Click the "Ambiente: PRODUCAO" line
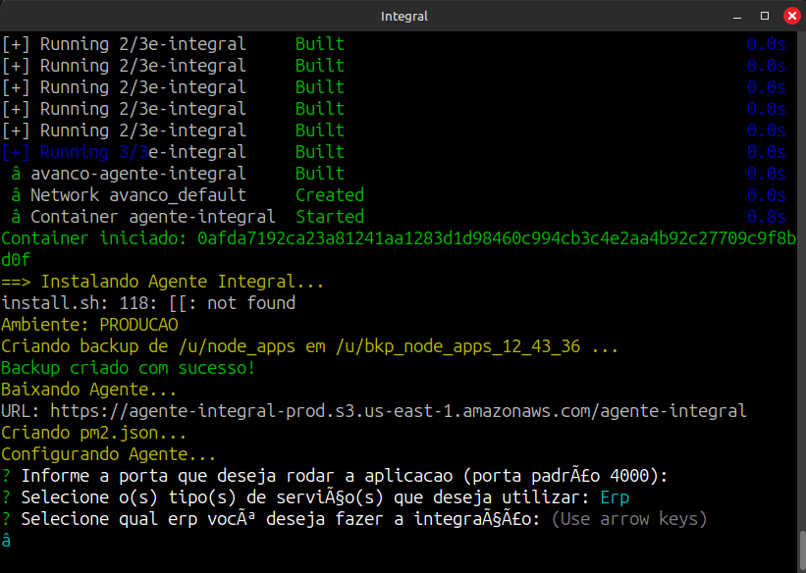Viewport: 806px width, 573px height. [89, 325]
